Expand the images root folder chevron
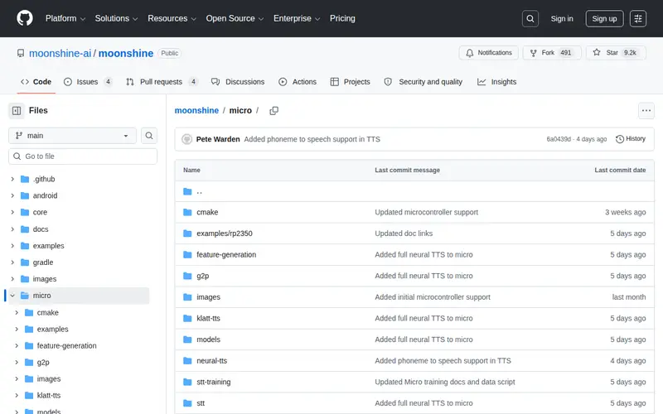 (12, 279)
